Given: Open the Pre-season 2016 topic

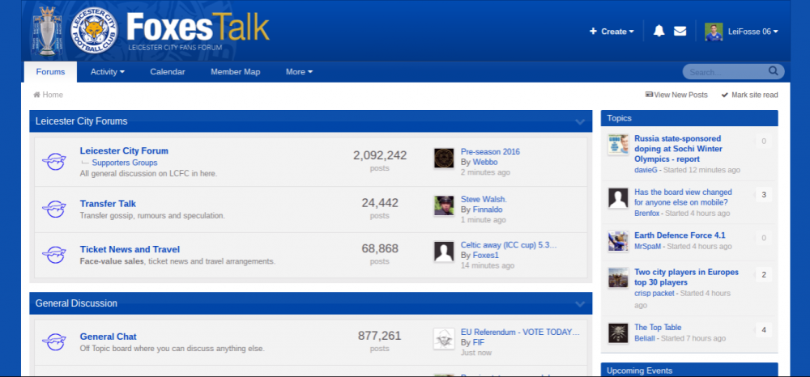Looking at the screenshot, I should pos(490,151).
